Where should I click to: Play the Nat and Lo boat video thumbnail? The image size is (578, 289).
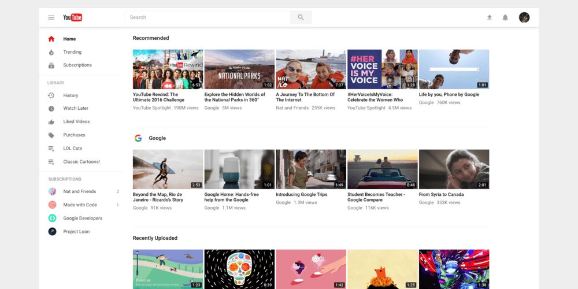click(x=311, y=69)
